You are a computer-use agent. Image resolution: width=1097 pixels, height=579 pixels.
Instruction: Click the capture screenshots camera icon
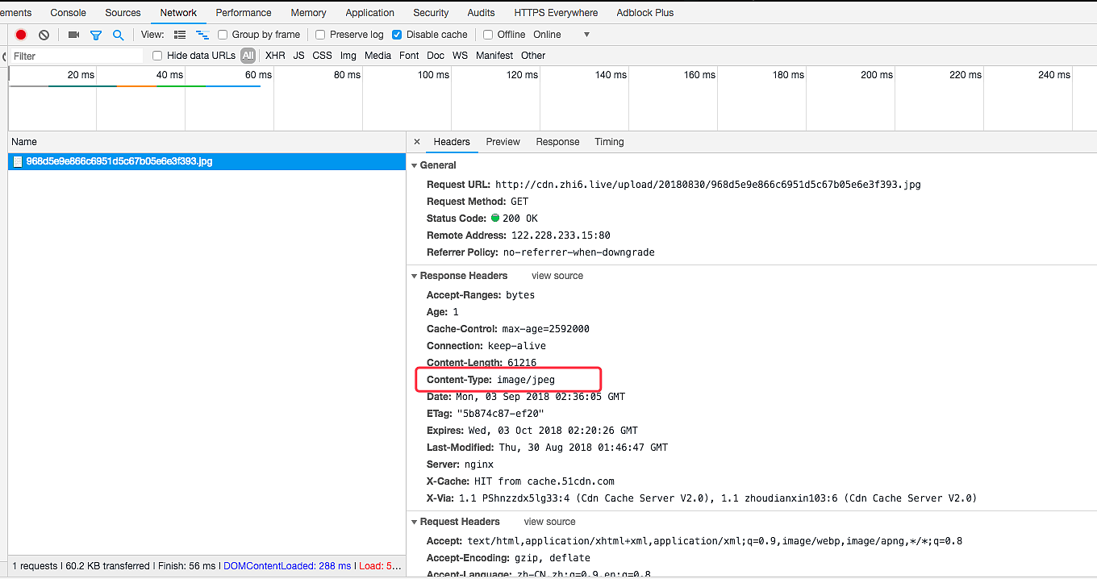point(73,35)
